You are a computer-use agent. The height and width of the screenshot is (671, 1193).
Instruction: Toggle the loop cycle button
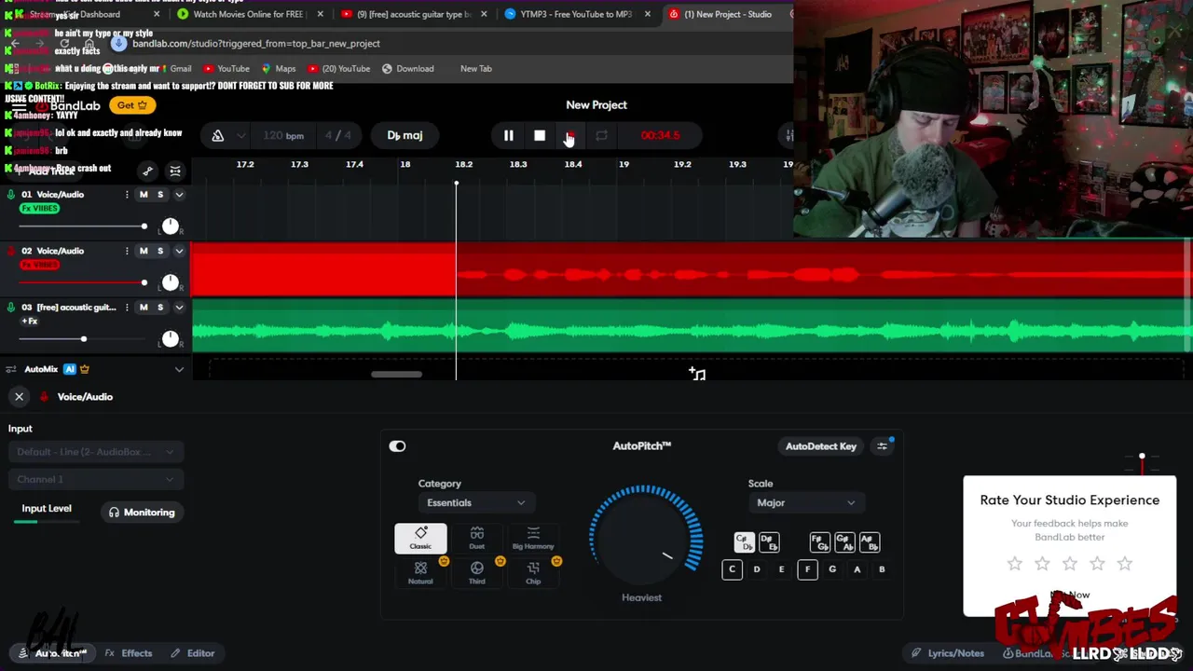point(601,136)
